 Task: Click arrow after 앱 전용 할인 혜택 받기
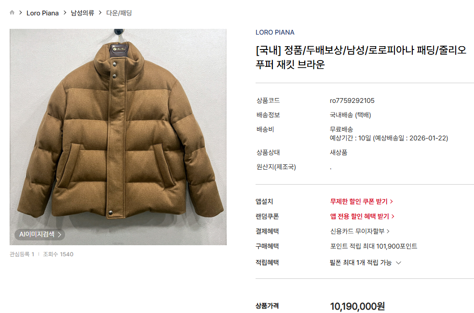click(x=393, y=216)
